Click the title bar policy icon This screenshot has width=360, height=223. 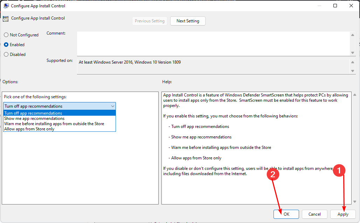[6, 6]
